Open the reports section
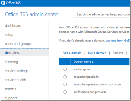This screenshot has width=131, height=101. coord(11,89)
